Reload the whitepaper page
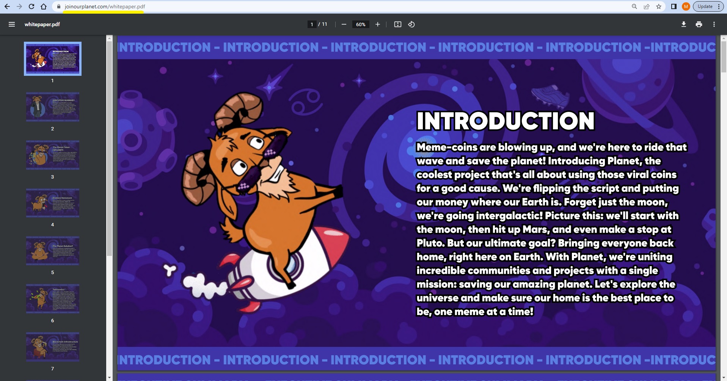 click(x=31, y=6)
